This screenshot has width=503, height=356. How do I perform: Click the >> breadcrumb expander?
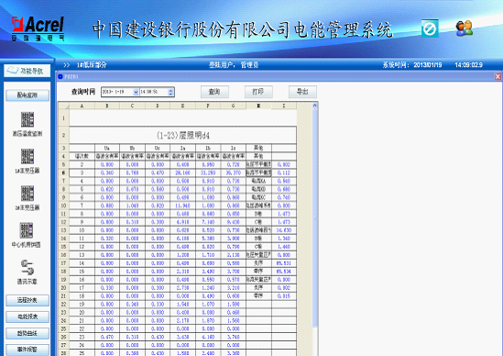click(66, 65)
